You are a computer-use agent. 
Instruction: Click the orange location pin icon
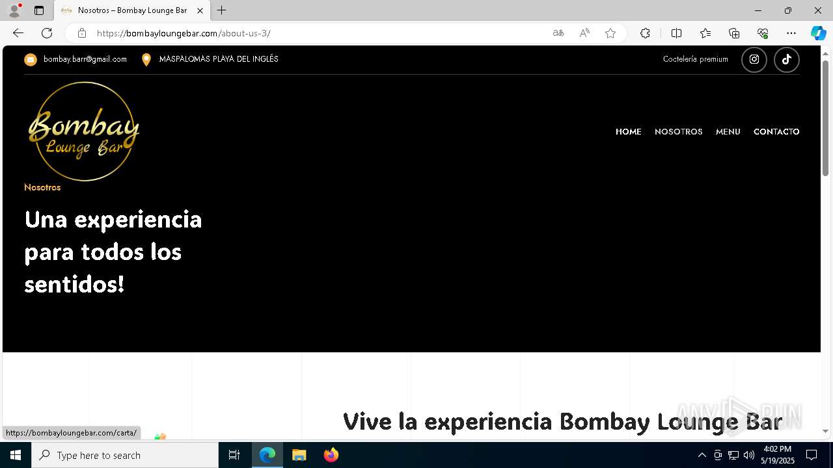146,60
